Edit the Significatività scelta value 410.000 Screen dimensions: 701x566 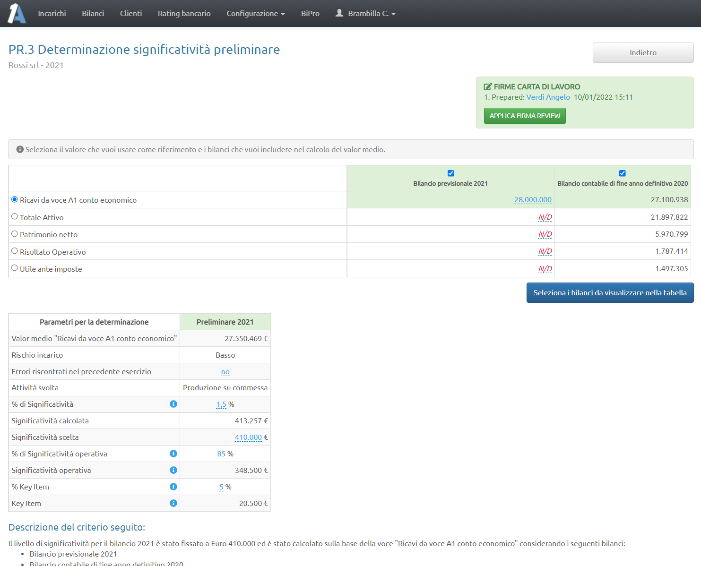coord(248,437)
